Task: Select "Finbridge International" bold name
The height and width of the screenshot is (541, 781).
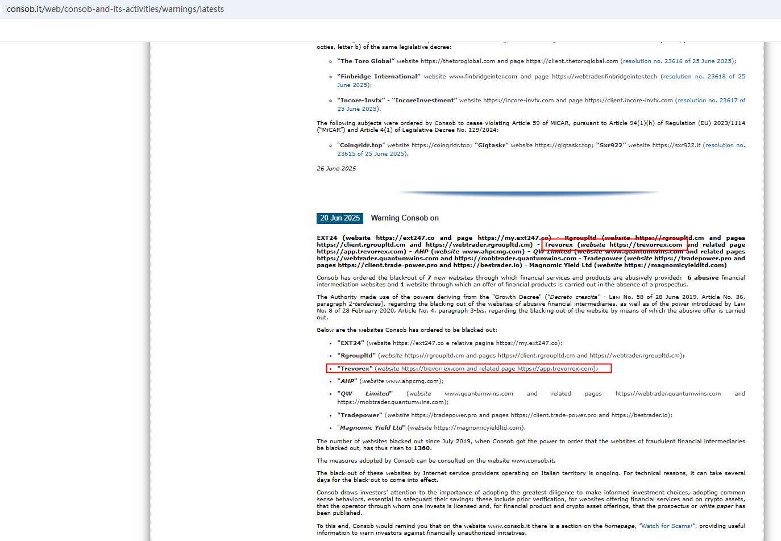Action: click(x=379, y=77)
